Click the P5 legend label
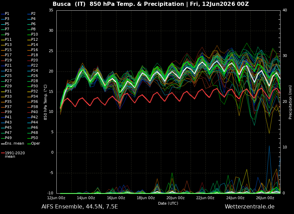Viewport: 294px width, 214px height. coord(7,24)
